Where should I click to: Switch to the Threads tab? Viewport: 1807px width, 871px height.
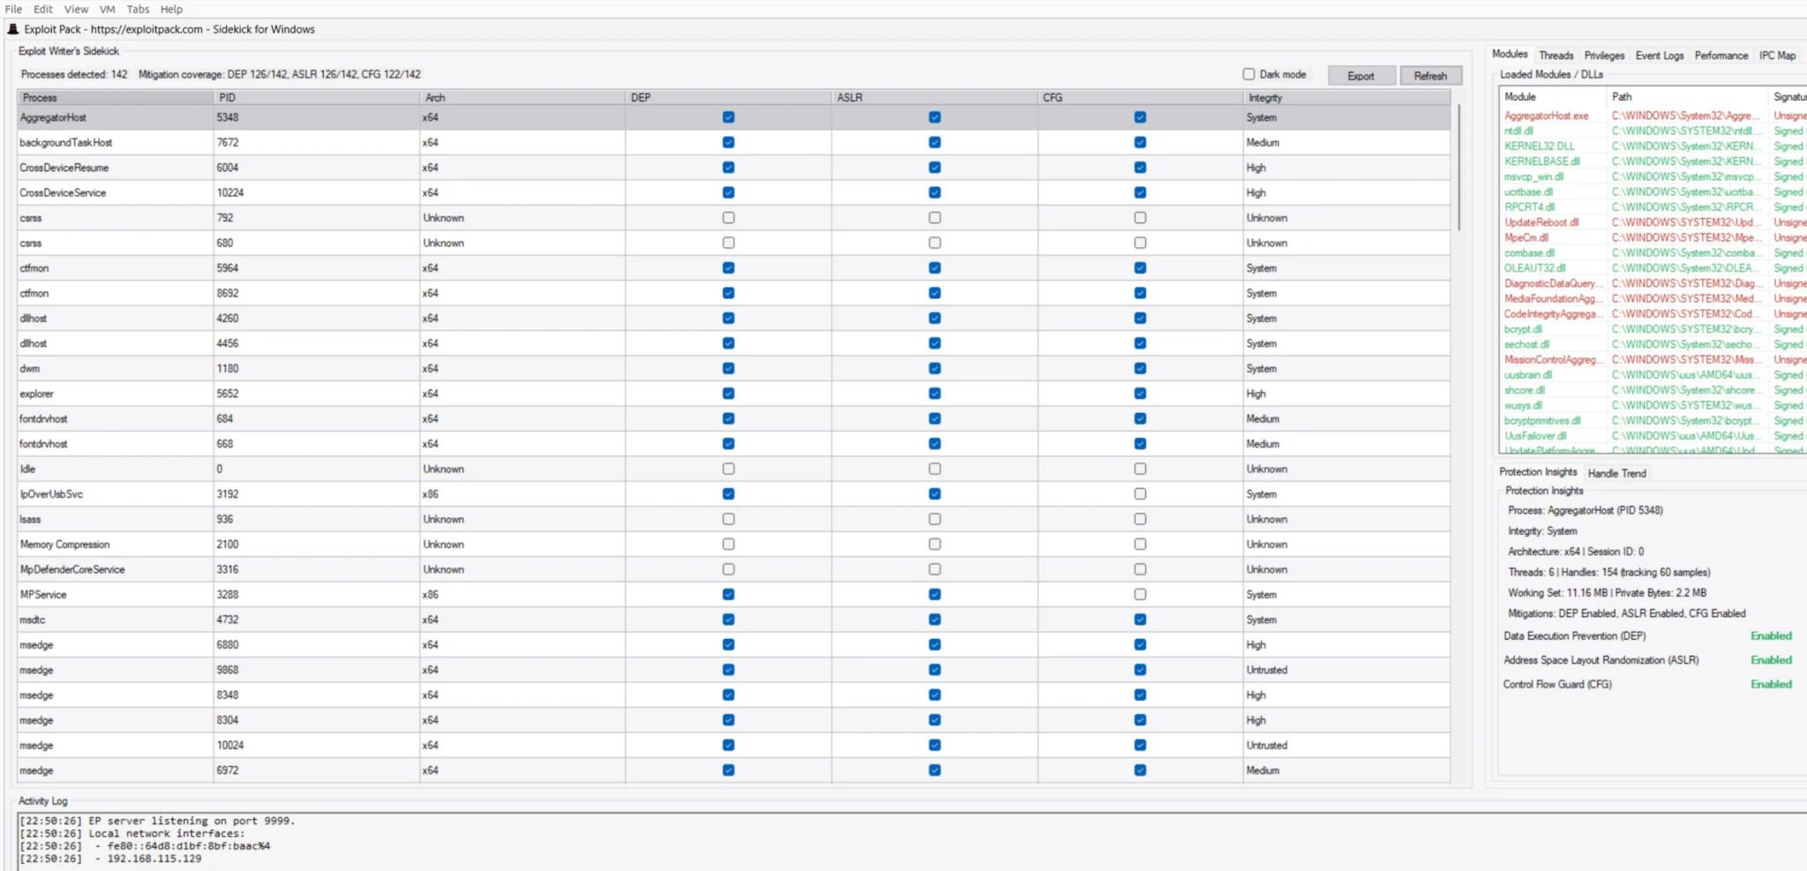[1556, 56]
